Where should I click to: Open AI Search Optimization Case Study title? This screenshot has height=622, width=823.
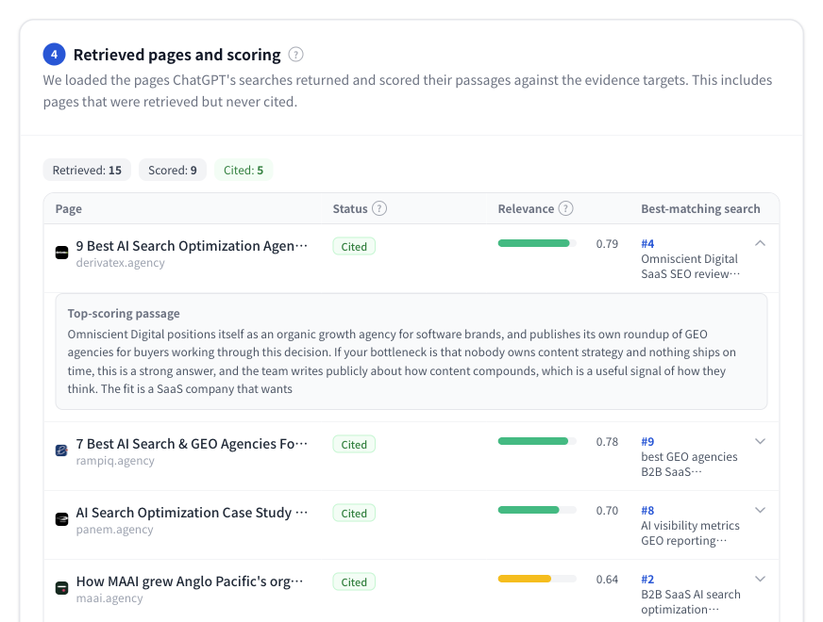pyautogui.click(x=192, y=513)
